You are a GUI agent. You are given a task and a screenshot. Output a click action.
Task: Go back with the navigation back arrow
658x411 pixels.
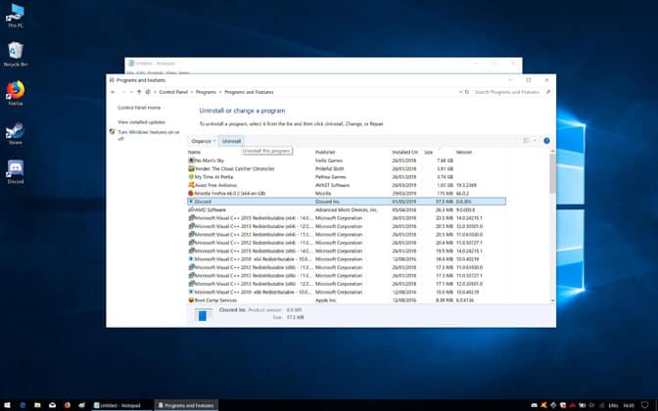(x=113, y=92)
